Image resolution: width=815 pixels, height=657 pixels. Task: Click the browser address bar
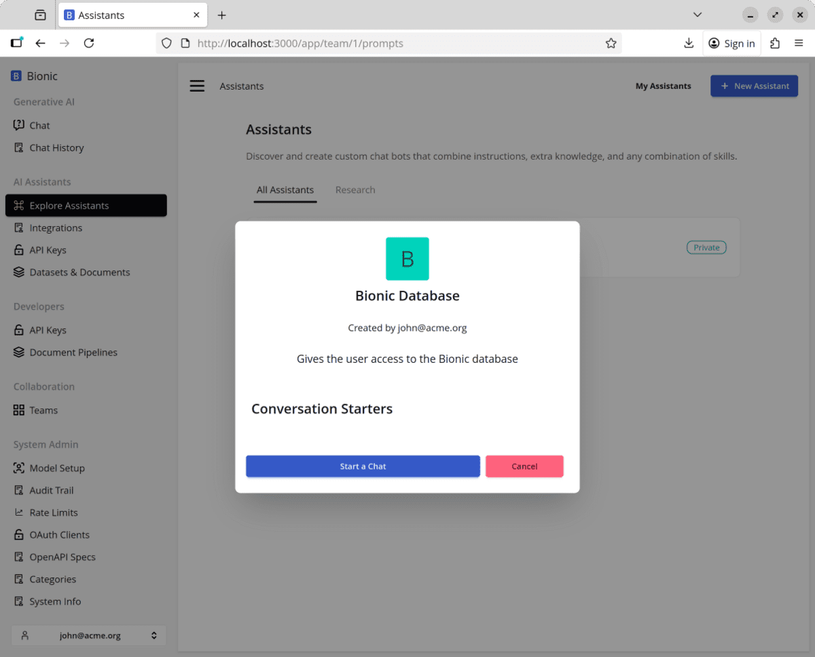tap(394, 43)
